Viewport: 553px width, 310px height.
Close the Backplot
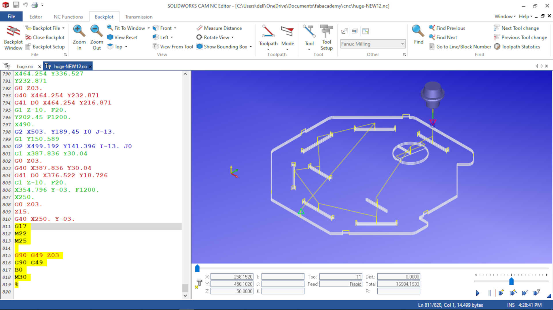point(45,37)
